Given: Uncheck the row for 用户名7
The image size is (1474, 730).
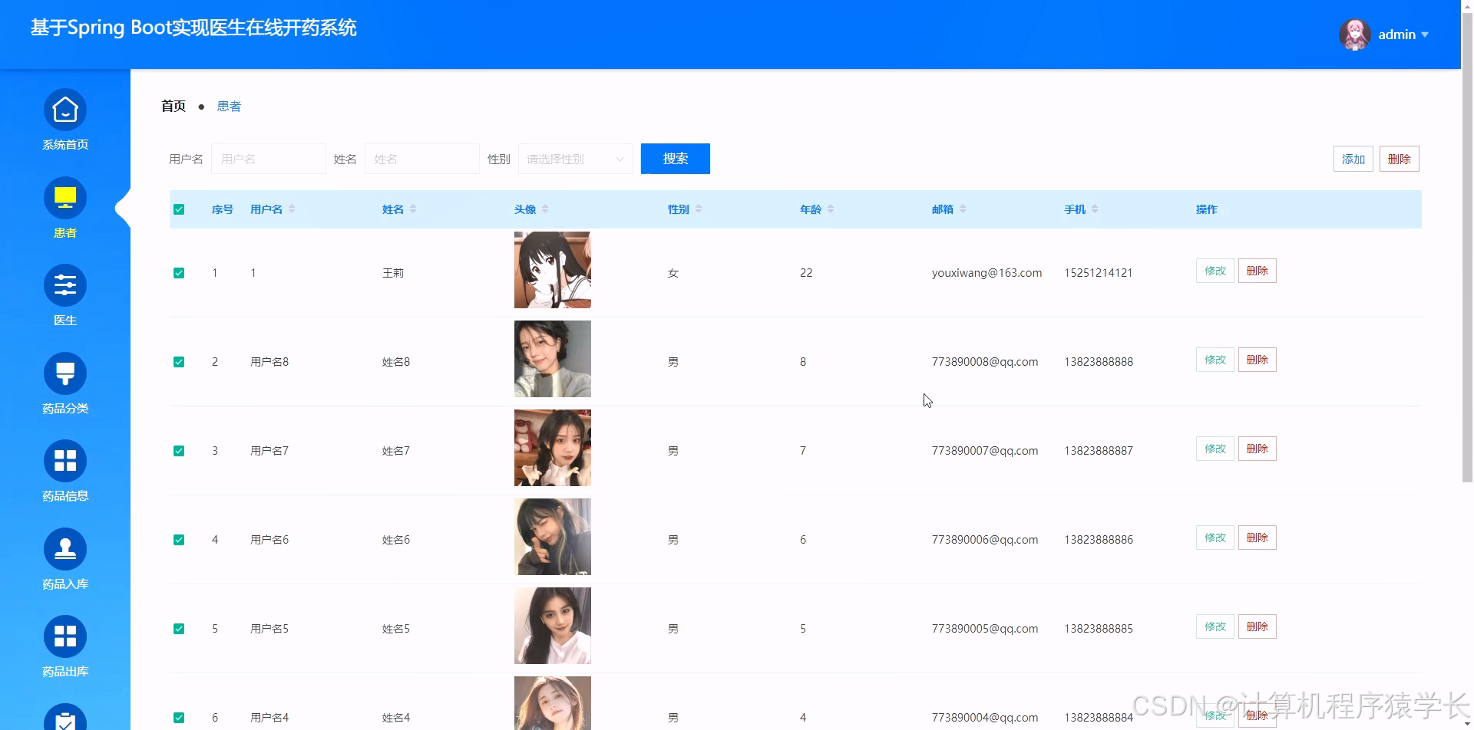Looking at the screenshot, I should (x=179, y=451).
